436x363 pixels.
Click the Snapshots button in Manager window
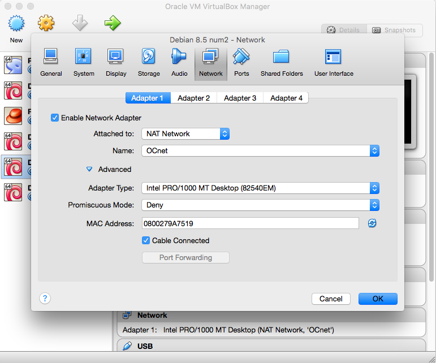[395, 30]
